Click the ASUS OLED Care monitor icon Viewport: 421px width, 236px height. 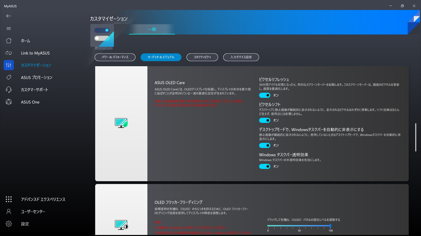121,123
